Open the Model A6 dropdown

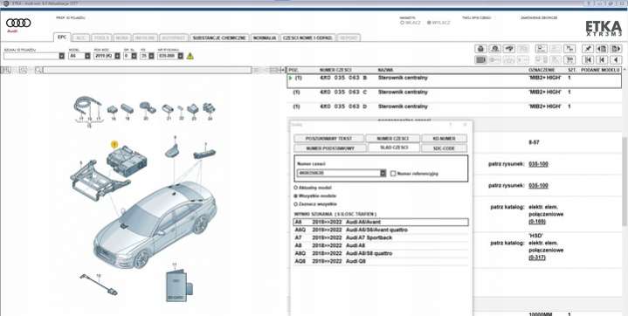pos(79,56)
